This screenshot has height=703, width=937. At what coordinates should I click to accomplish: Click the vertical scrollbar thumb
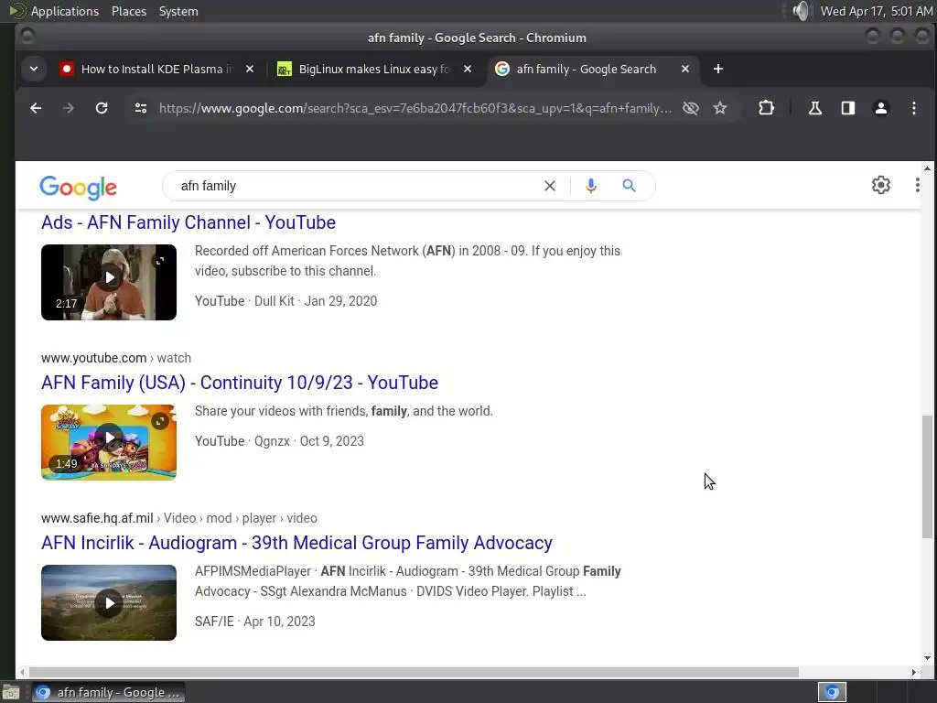[927, 477]
